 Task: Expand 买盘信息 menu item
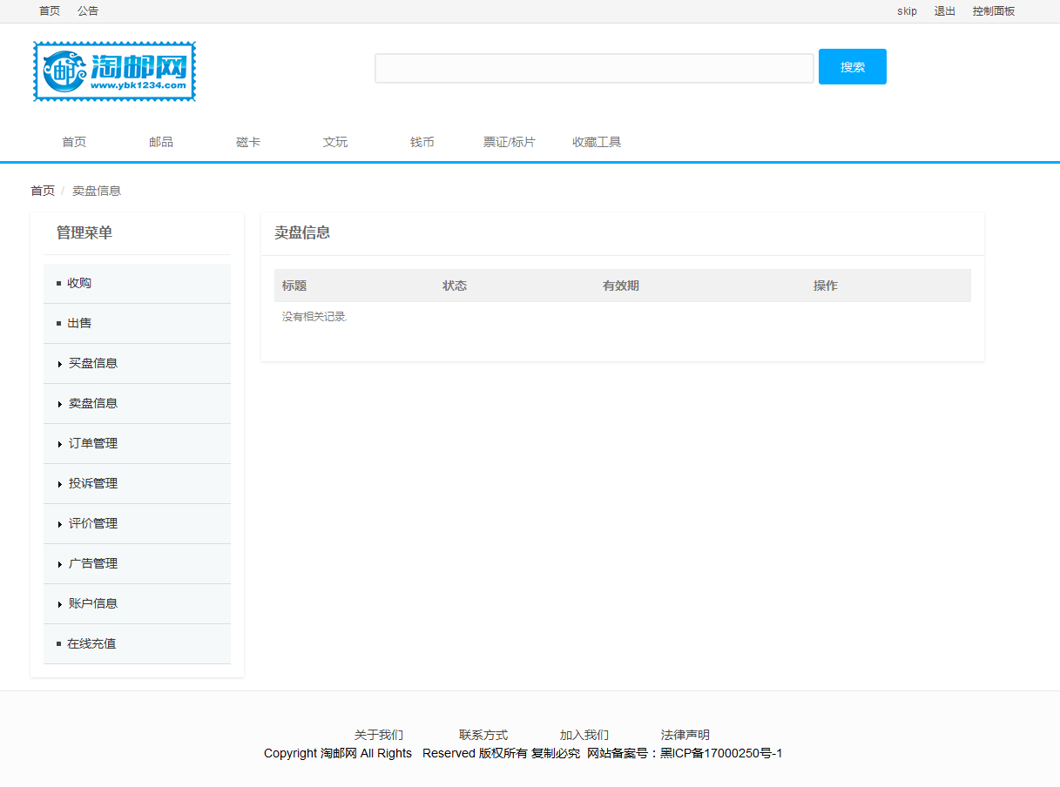[x=137, y=363]
